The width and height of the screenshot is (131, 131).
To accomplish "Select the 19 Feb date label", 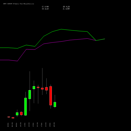I will pyautogui.click(x=50, y=124).
